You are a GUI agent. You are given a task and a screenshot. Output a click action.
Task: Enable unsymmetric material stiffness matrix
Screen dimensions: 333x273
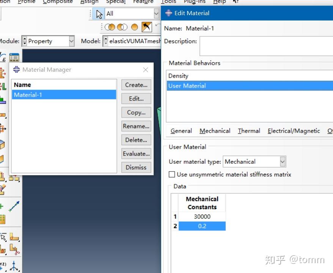pyautogui.click(x=171, y=175)
